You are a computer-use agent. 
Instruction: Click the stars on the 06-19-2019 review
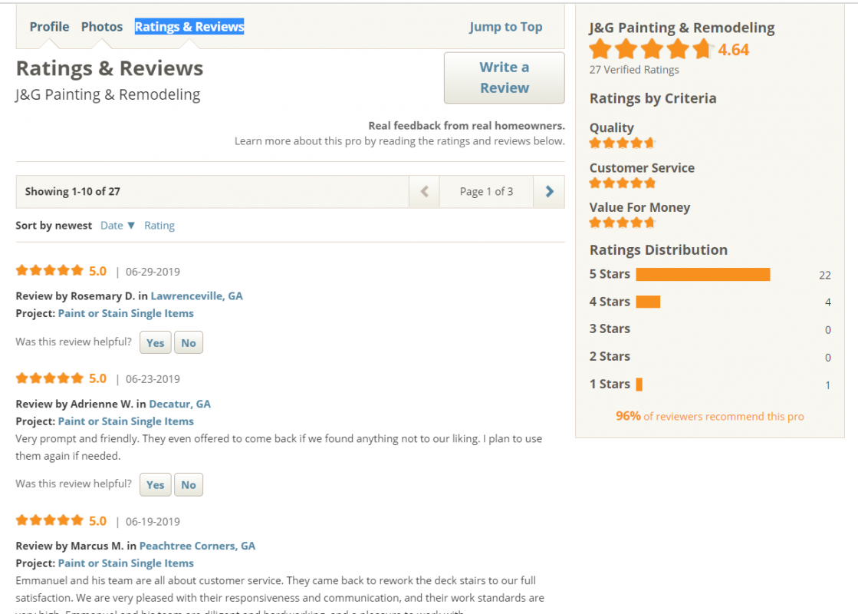tap(50, 520)
